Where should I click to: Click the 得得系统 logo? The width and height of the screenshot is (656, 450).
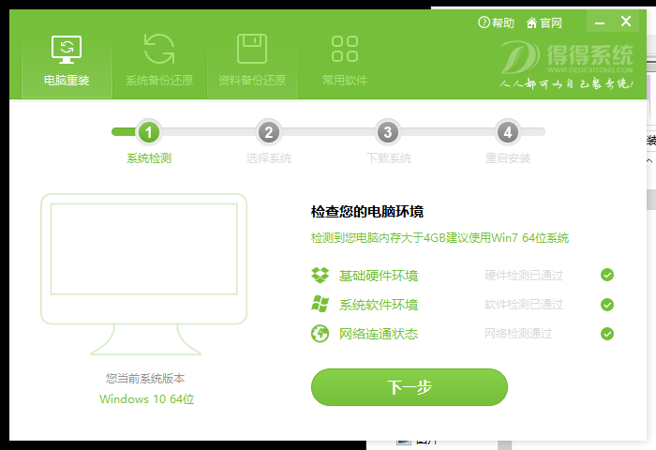567,64
